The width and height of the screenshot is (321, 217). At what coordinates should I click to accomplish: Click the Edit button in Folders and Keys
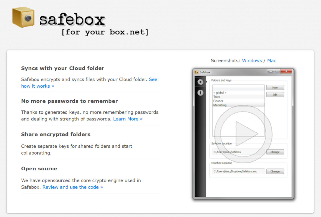click(x=275, y=94)
